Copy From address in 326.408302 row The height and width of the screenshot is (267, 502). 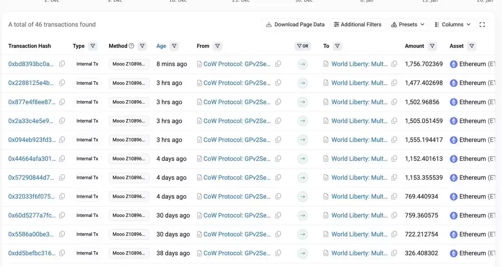click(x=278, y=253)
